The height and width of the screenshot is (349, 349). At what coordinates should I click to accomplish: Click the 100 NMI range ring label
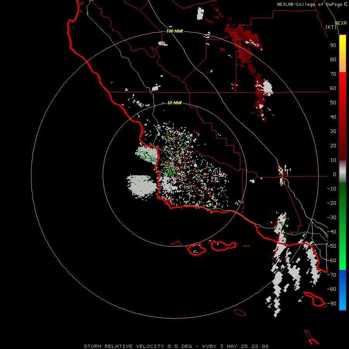(x=174, y=31)
